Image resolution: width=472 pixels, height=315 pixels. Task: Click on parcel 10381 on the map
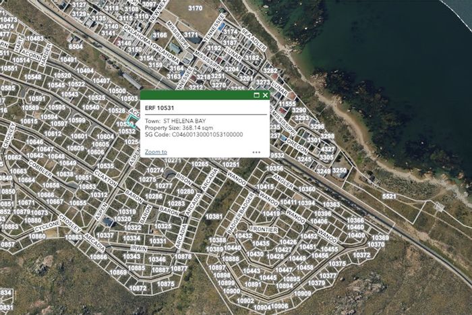(x=214, y=217)
